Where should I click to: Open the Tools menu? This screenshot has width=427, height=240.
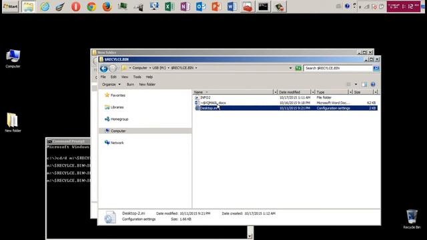[137, 77]
